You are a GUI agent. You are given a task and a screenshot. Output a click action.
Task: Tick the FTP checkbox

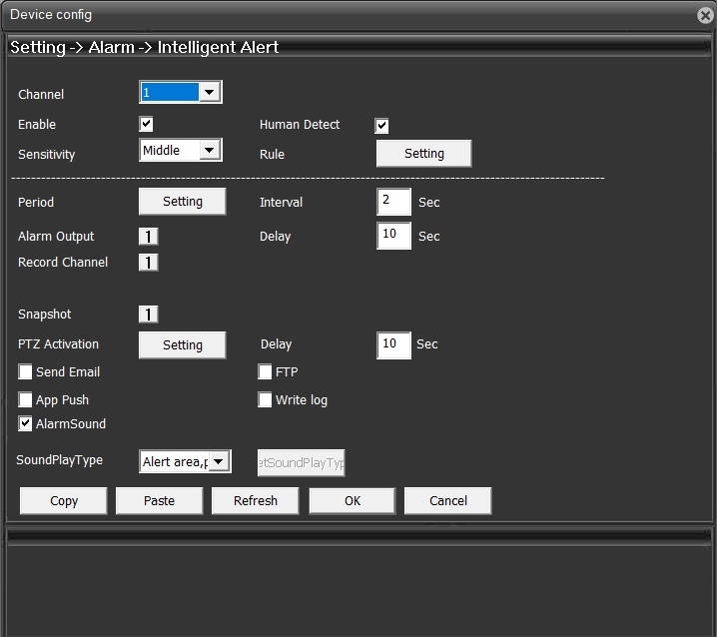[x=266, y=372]
